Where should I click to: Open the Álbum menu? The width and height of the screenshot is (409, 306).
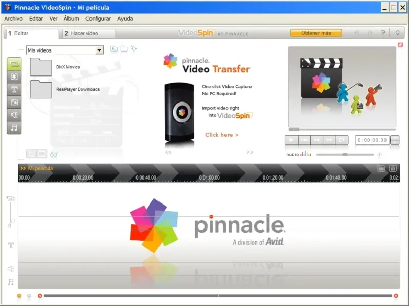[71, 19]
